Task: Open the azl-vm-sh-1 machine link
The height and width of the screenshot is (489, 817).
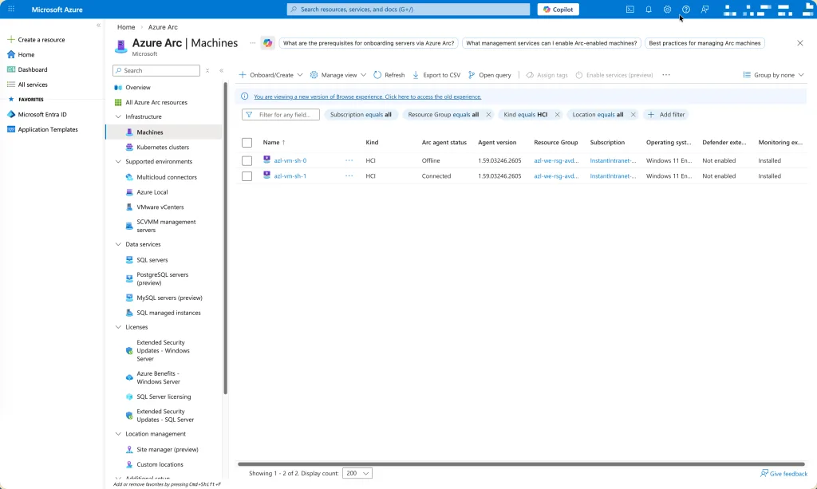Action: click(x=290, y=176)
